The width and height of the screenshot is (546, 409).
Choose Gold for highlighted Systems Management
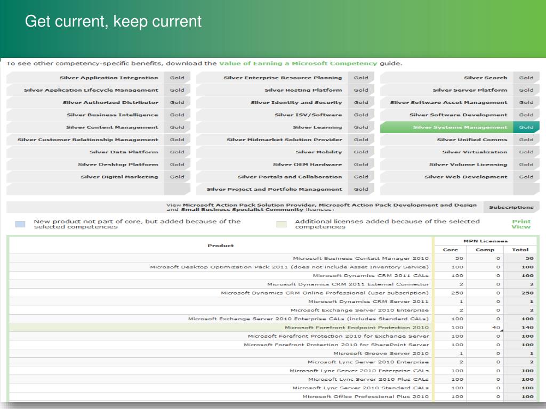tap(526, 127)
